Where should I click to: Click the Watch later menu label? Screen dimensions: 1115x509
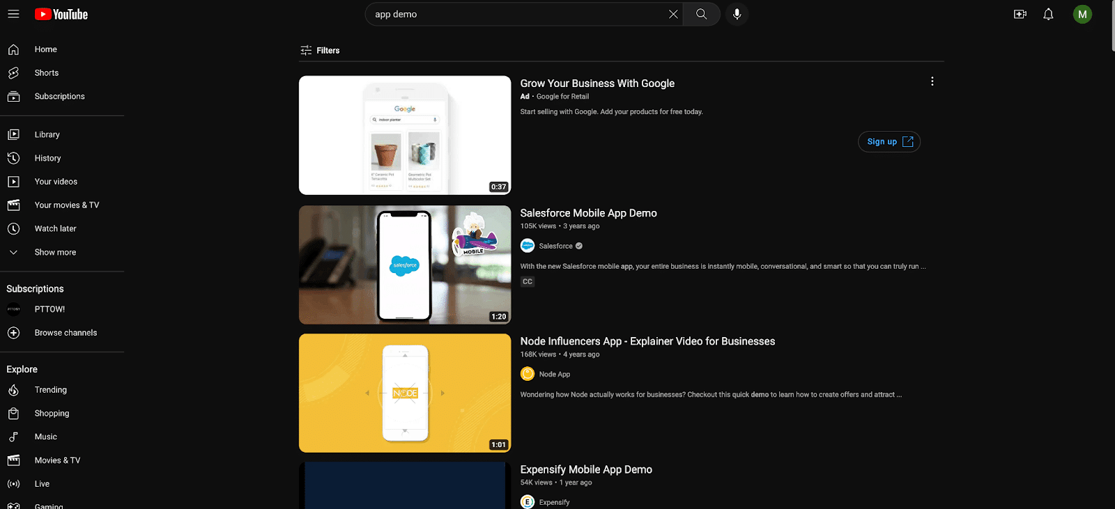pyautogui.click(x=56, y=228)
